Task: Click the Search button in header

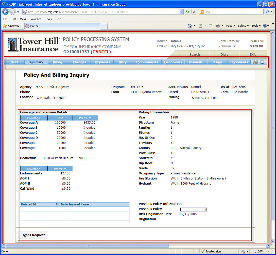Action: (x=195, y=54)
